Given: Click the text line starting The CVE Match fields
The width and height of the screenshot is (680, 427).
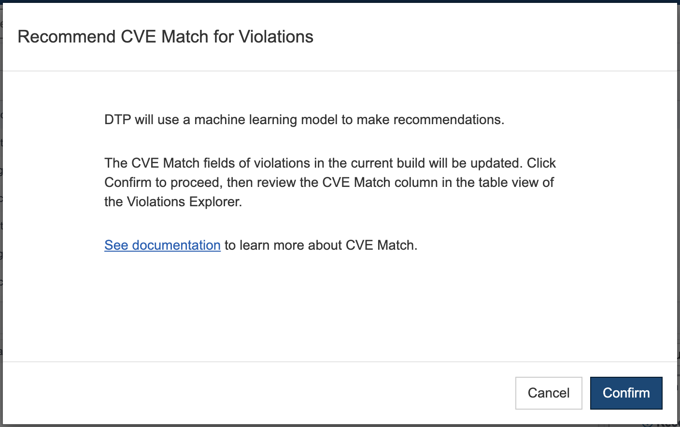Looking at the screenshot, I should point(330,163).
